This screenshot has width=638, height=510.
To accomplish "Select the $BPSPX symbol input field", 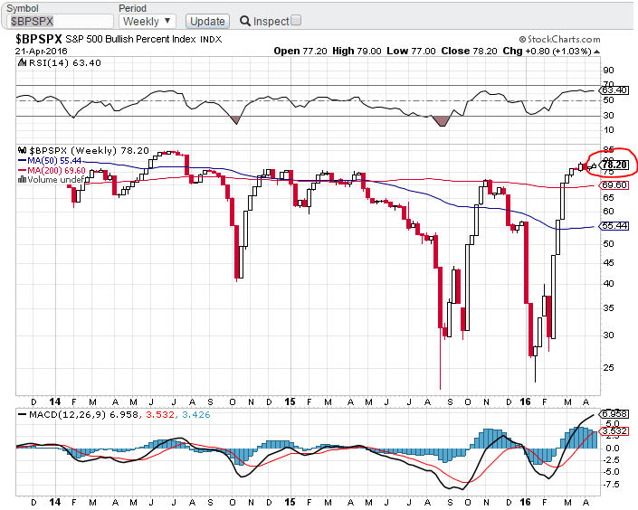I will pos(61,21).
